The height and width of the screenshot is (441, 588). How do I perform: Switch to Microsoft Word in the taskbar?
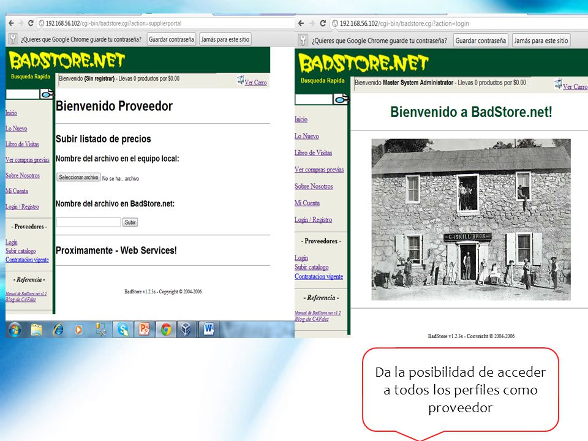208,330
